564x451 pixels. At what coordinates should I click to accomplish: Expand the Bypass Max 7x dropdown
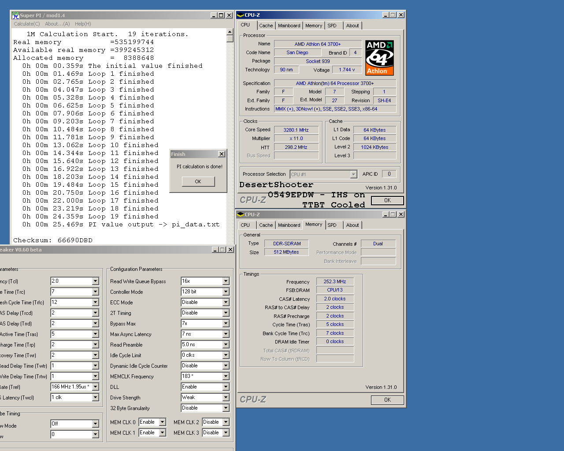(226, 323)
